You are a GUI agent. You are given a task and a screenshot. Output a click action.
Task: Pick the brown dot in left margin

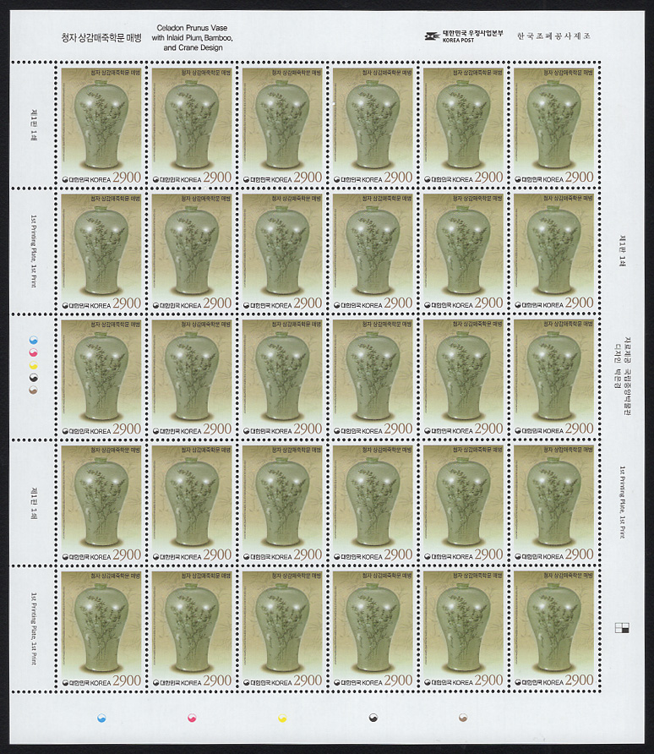click(34, 390)
